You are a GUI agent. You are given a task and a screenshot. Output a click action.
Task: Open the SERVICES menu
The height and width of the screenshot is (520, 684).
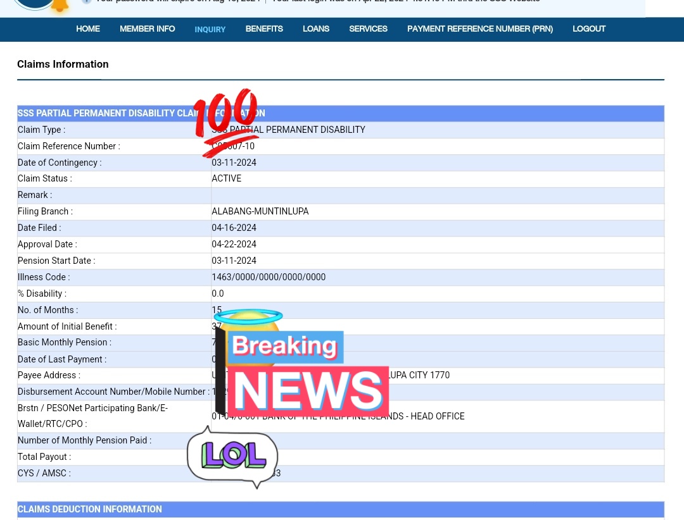pyautogui.click(x=368, y=28)
